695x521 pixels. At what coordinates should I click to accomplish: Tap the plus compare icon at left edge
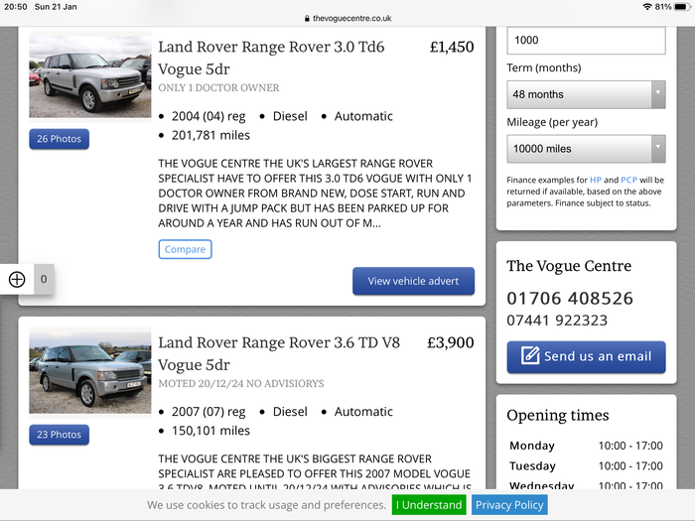[x=17, y=279]
